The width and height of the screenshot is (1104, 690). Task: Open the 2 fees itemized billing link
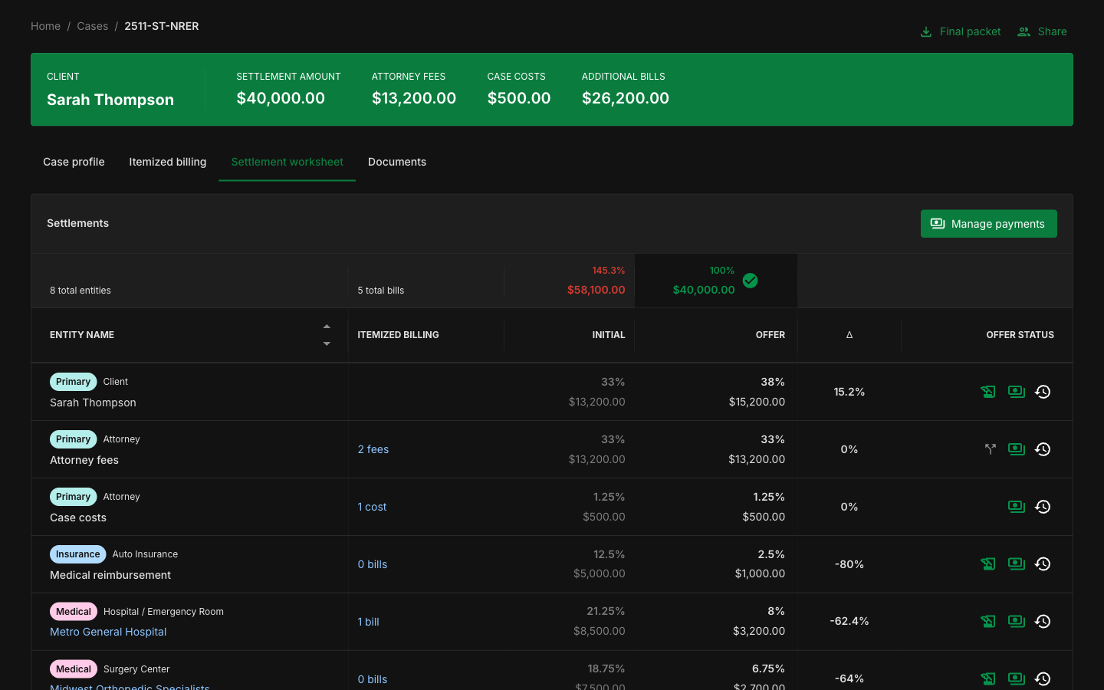373,449
